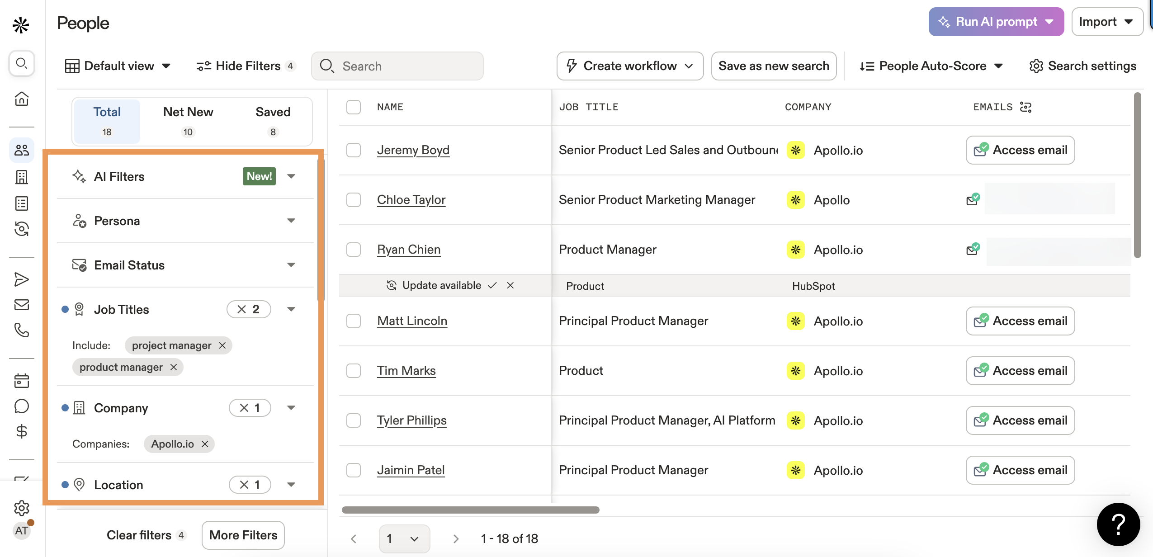Go to the Home sidebar icon

pos(21,99)
